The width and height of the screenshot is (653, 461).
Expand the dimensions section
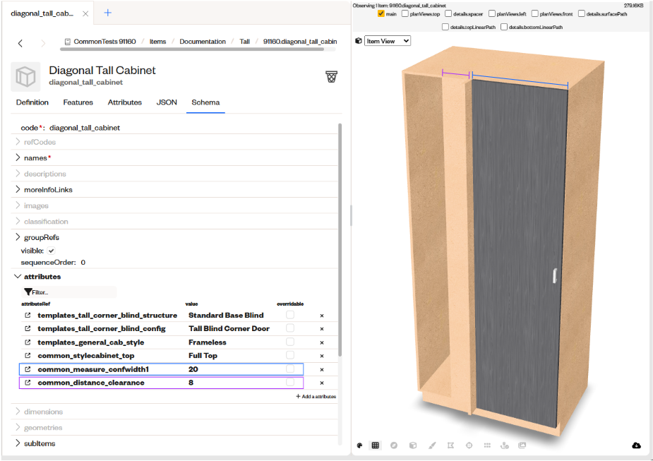pos(18,412)
